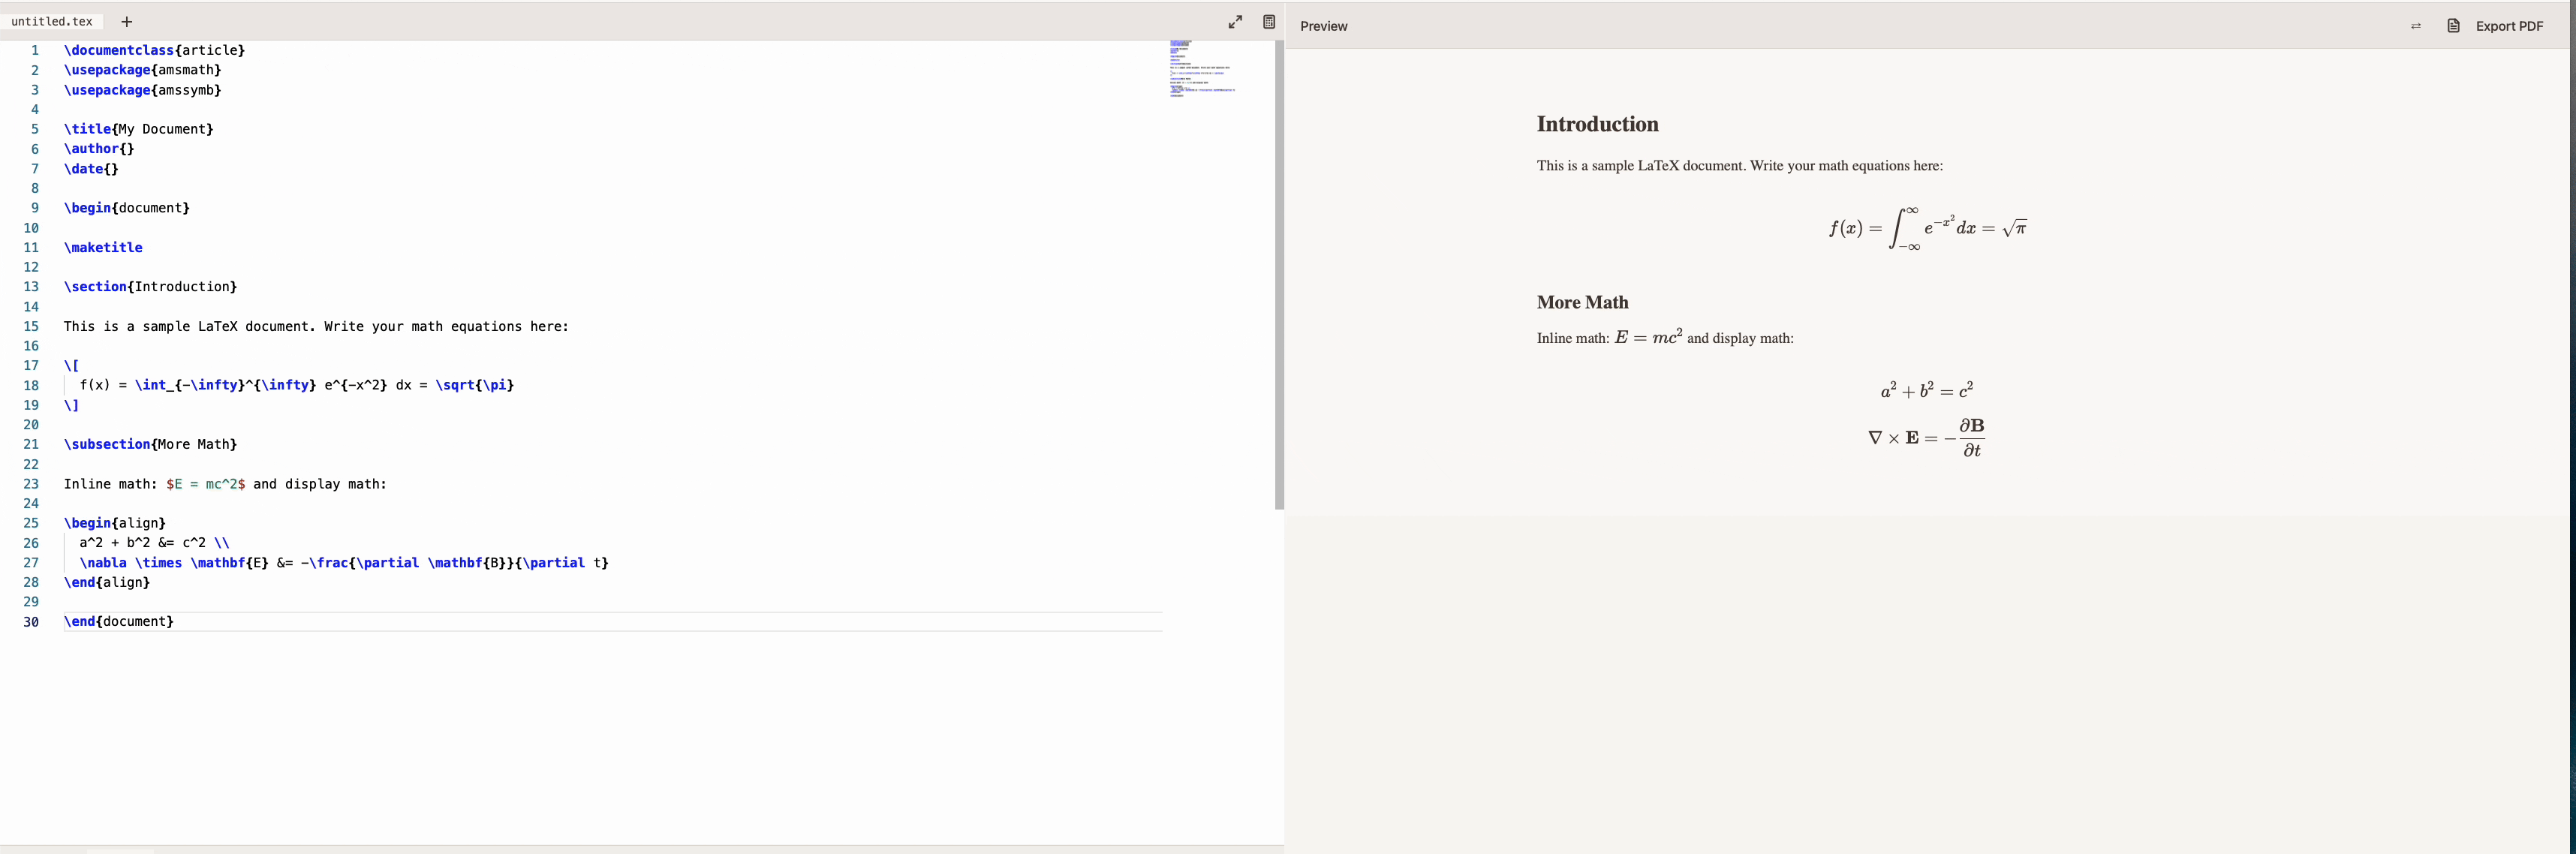Click the swap panes arrows icon beside Export PDF
The height and width of the screenshot is (854, 2576).
tap(2415, 26)
